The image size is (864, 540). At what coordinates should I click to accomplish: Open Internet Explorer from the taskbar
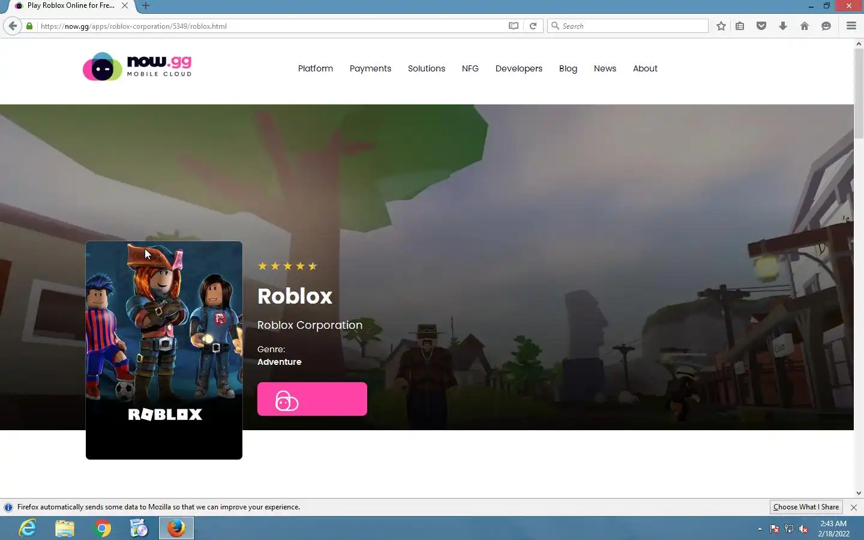click(28, 528)
